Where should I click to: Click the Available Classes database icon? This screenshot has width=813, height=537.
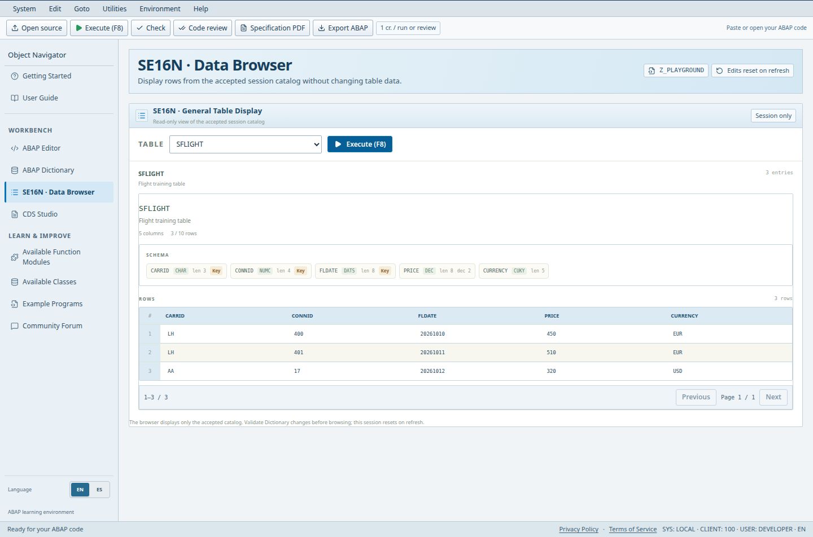pos(15,282)
